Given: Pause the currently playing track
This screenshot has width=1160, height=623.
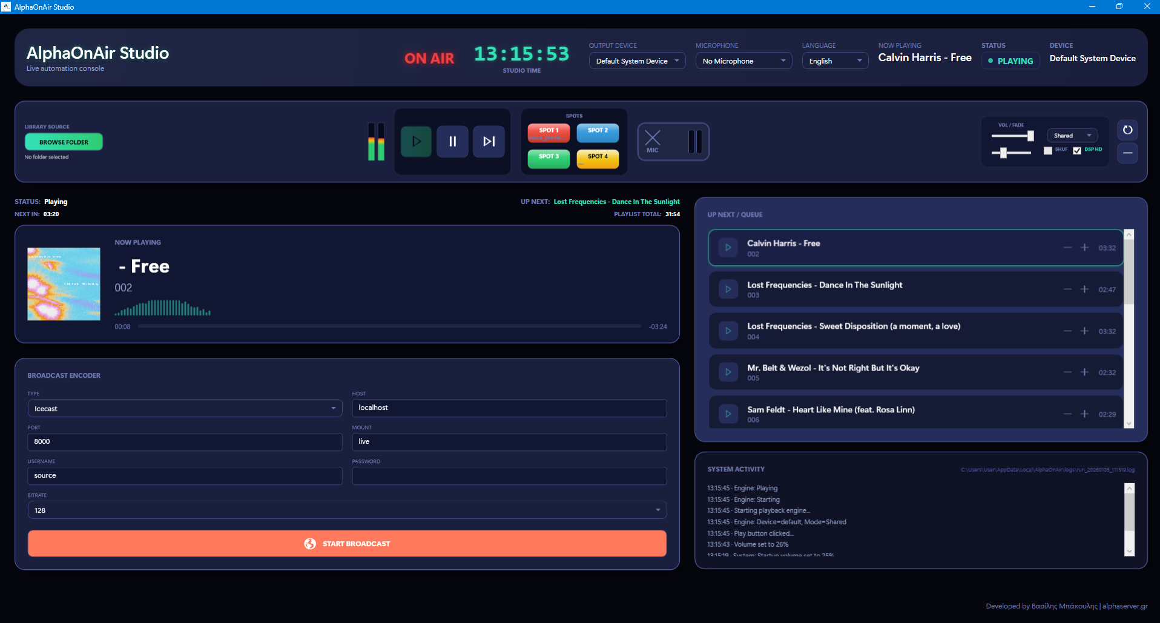Looking at the screenshot, I should (452, 141).
